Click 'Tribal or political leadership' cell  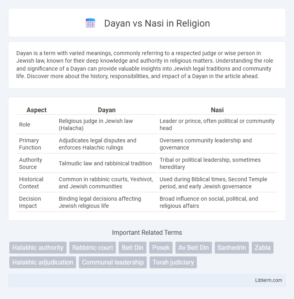[x=217, y=163]
